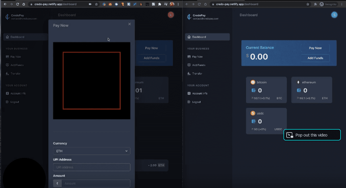
Task: Open Chrome menu in right browser window
Action: click(x=342, y=4)
